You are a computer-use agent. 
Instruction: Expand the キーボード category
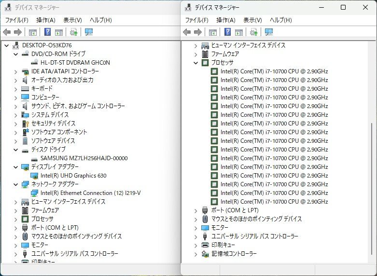point(15,89)
